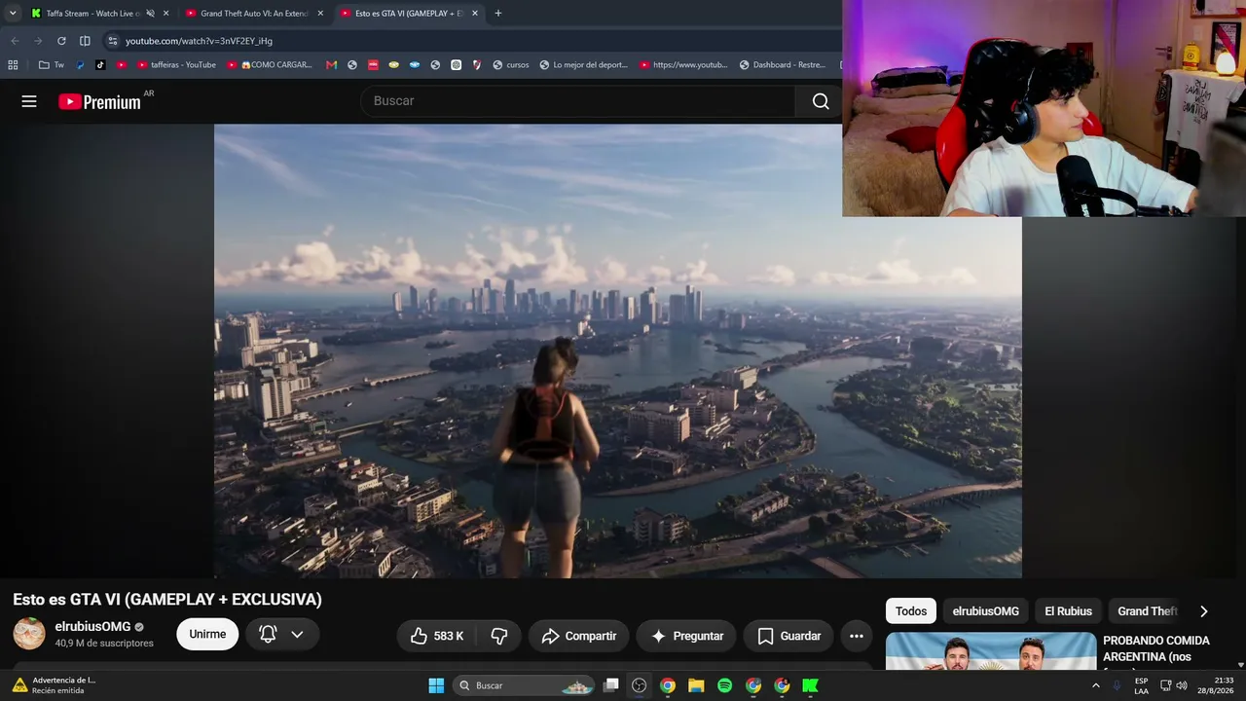This screenshot has width=1246, height=701.
Task: Save video with Guardar button
Action: coord(788,636)
